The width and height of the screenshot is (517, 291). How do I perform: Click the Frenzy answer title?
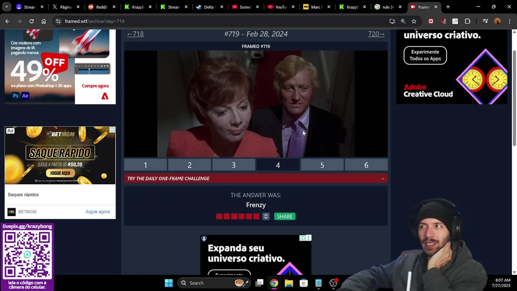click(256, 205)
